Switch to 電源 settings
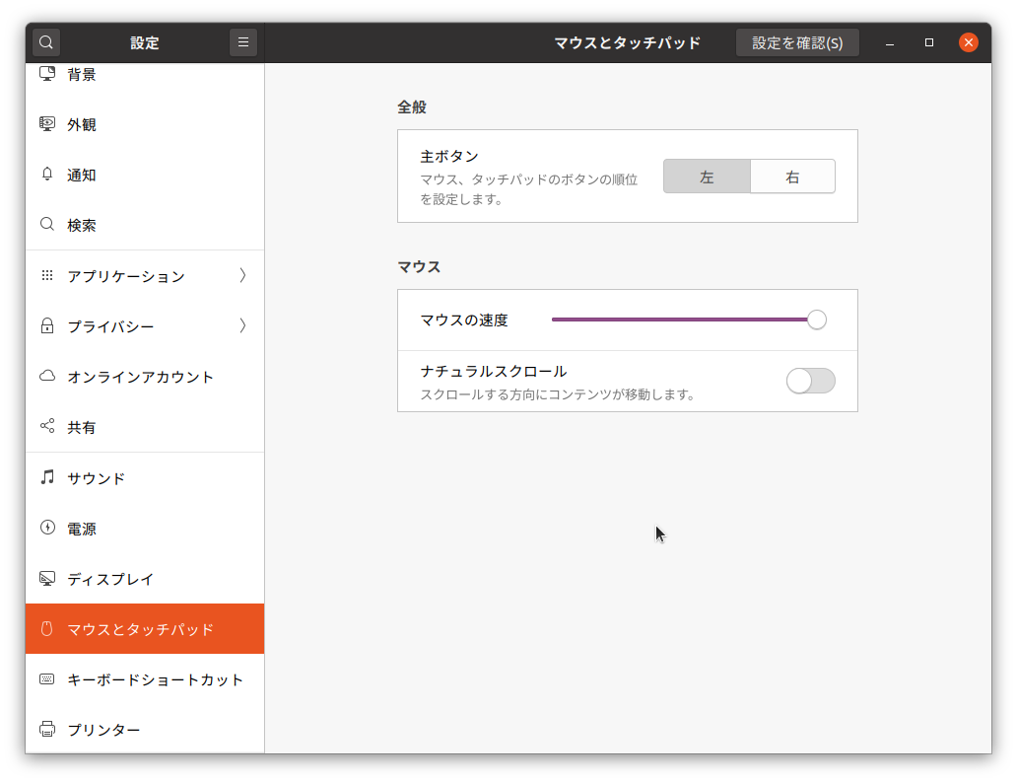The image size is (1017, 782). 145,529
